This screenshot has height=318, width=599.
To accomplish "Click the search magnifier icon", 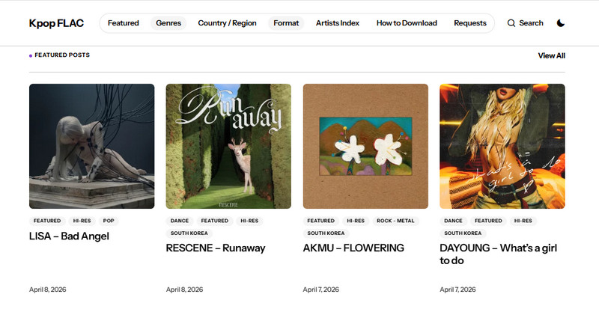I will click(511, 23).
